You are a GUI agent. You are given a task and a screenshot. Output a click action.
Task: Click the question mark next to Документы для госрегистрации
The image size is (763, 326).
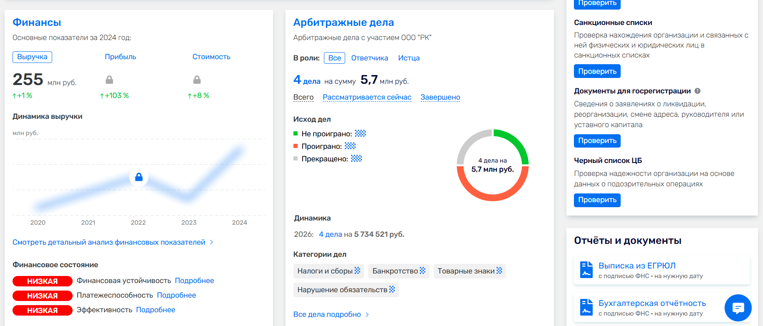tap(697, 91)
